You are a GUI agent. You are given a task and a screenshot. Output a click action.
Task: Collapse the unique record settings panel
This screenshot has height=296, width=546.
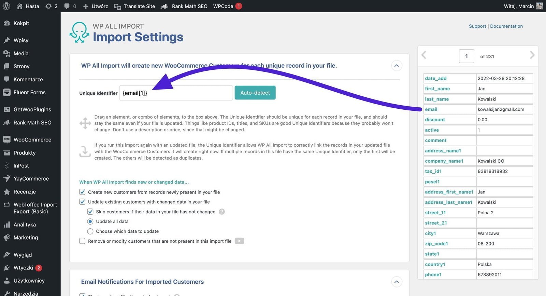pyautogui.click(x=396, y=66)
